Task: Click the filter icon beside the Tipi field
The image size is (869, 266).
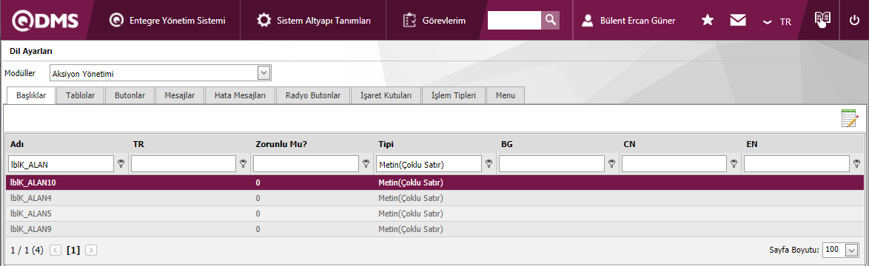Action: (x=489, y=164)
